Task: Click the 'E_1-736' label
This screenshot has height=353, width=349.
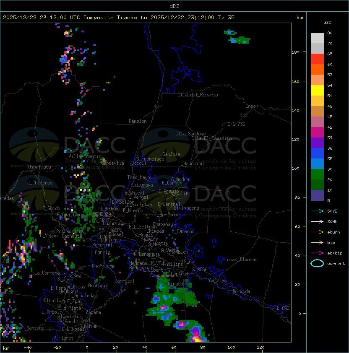Action: [x=236, y=124]
